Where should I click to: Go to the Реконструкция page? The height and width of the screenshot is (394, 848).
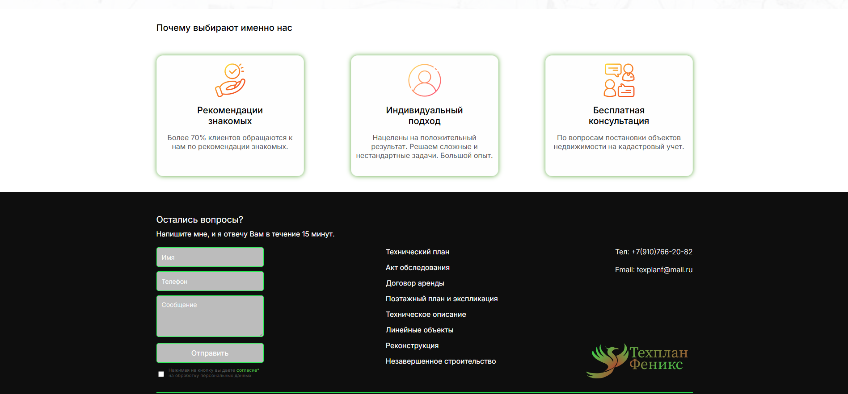[412, 345]
